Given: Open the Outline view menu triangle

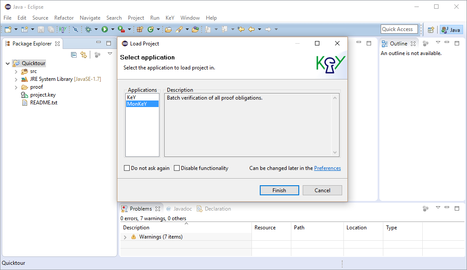Looking at the screenshot, I should (438, 42).
